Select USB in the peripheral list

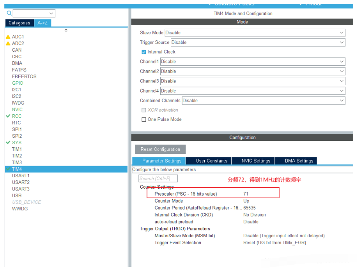coord(17,196)
